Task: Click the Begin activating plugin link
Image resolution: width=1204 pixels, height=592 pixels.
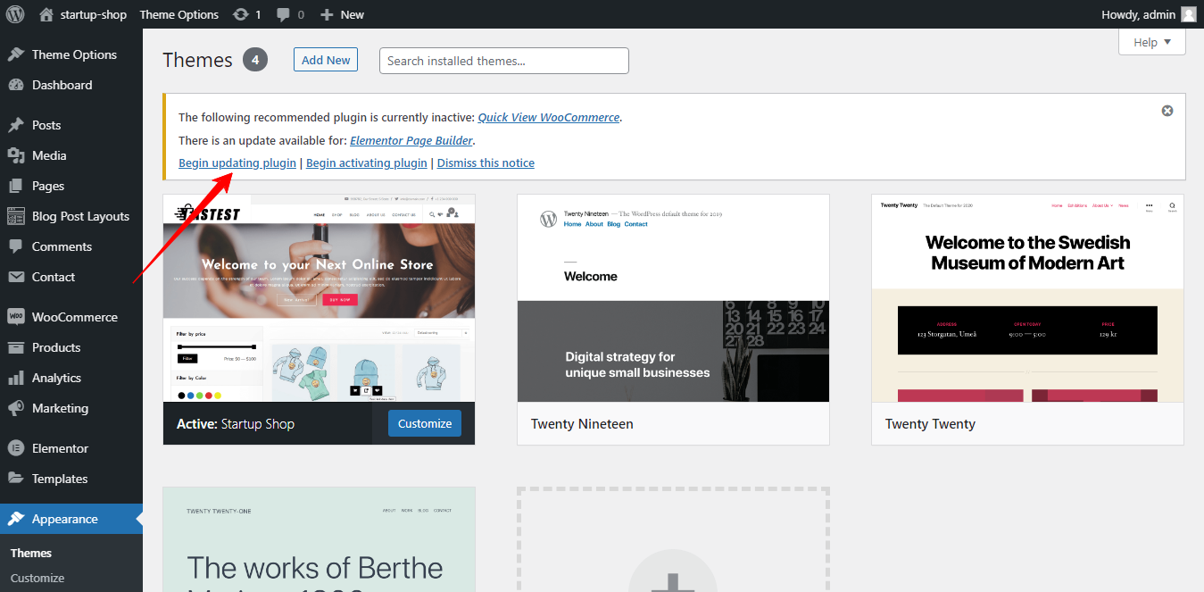Action: click(367, 163)
